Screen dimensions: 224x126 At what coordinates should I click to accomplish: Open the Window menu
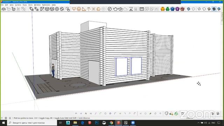37,5
